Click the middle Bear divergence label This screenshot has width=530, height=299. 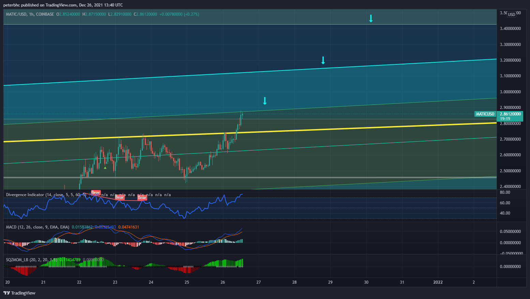click(120, 197)
